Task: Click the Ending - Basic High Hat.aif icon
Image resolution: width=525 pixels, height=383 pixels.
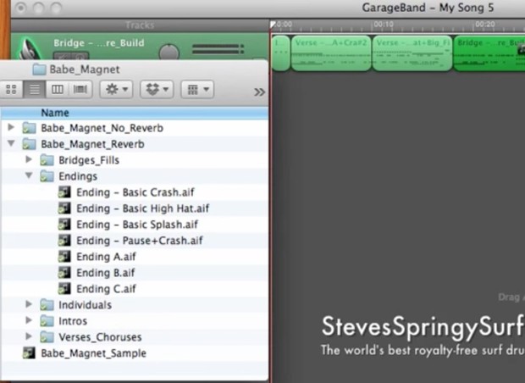Action: pos(64,208)
